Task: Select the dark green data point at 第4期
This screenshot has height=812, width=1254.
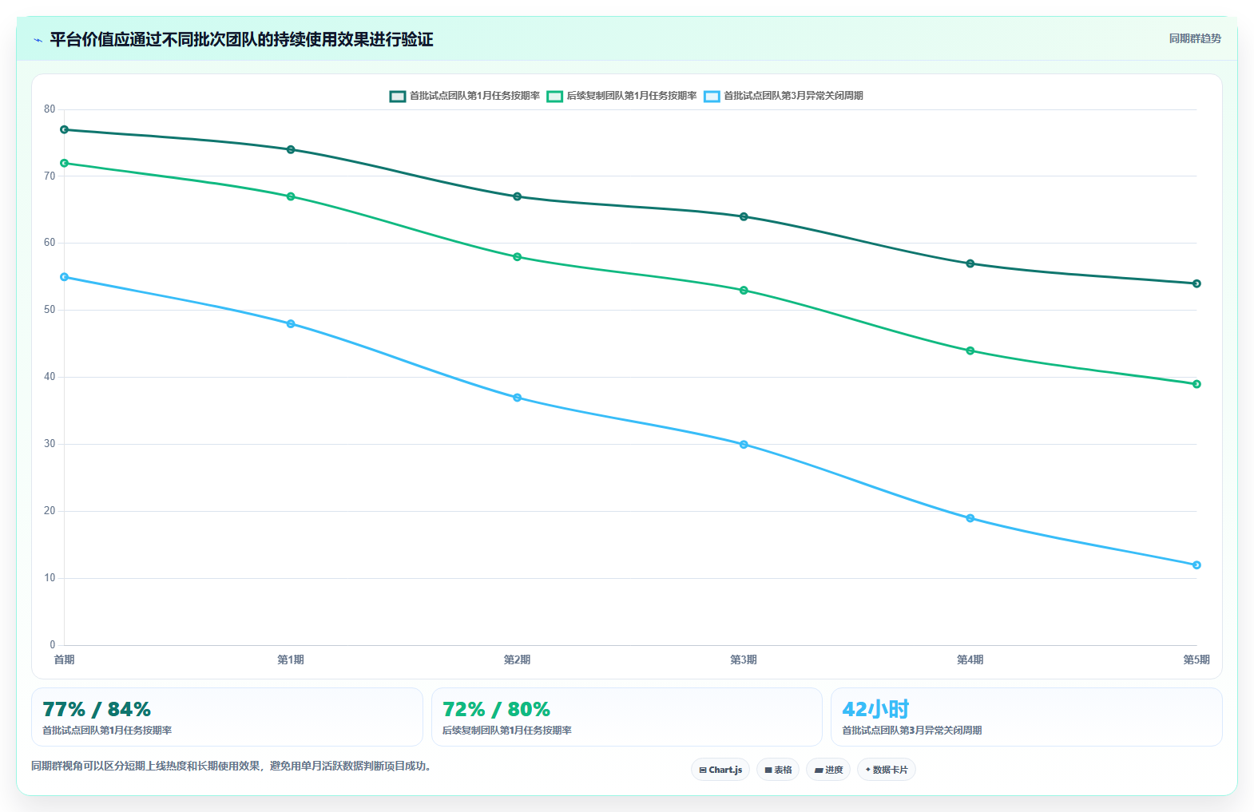Action: 970,263
